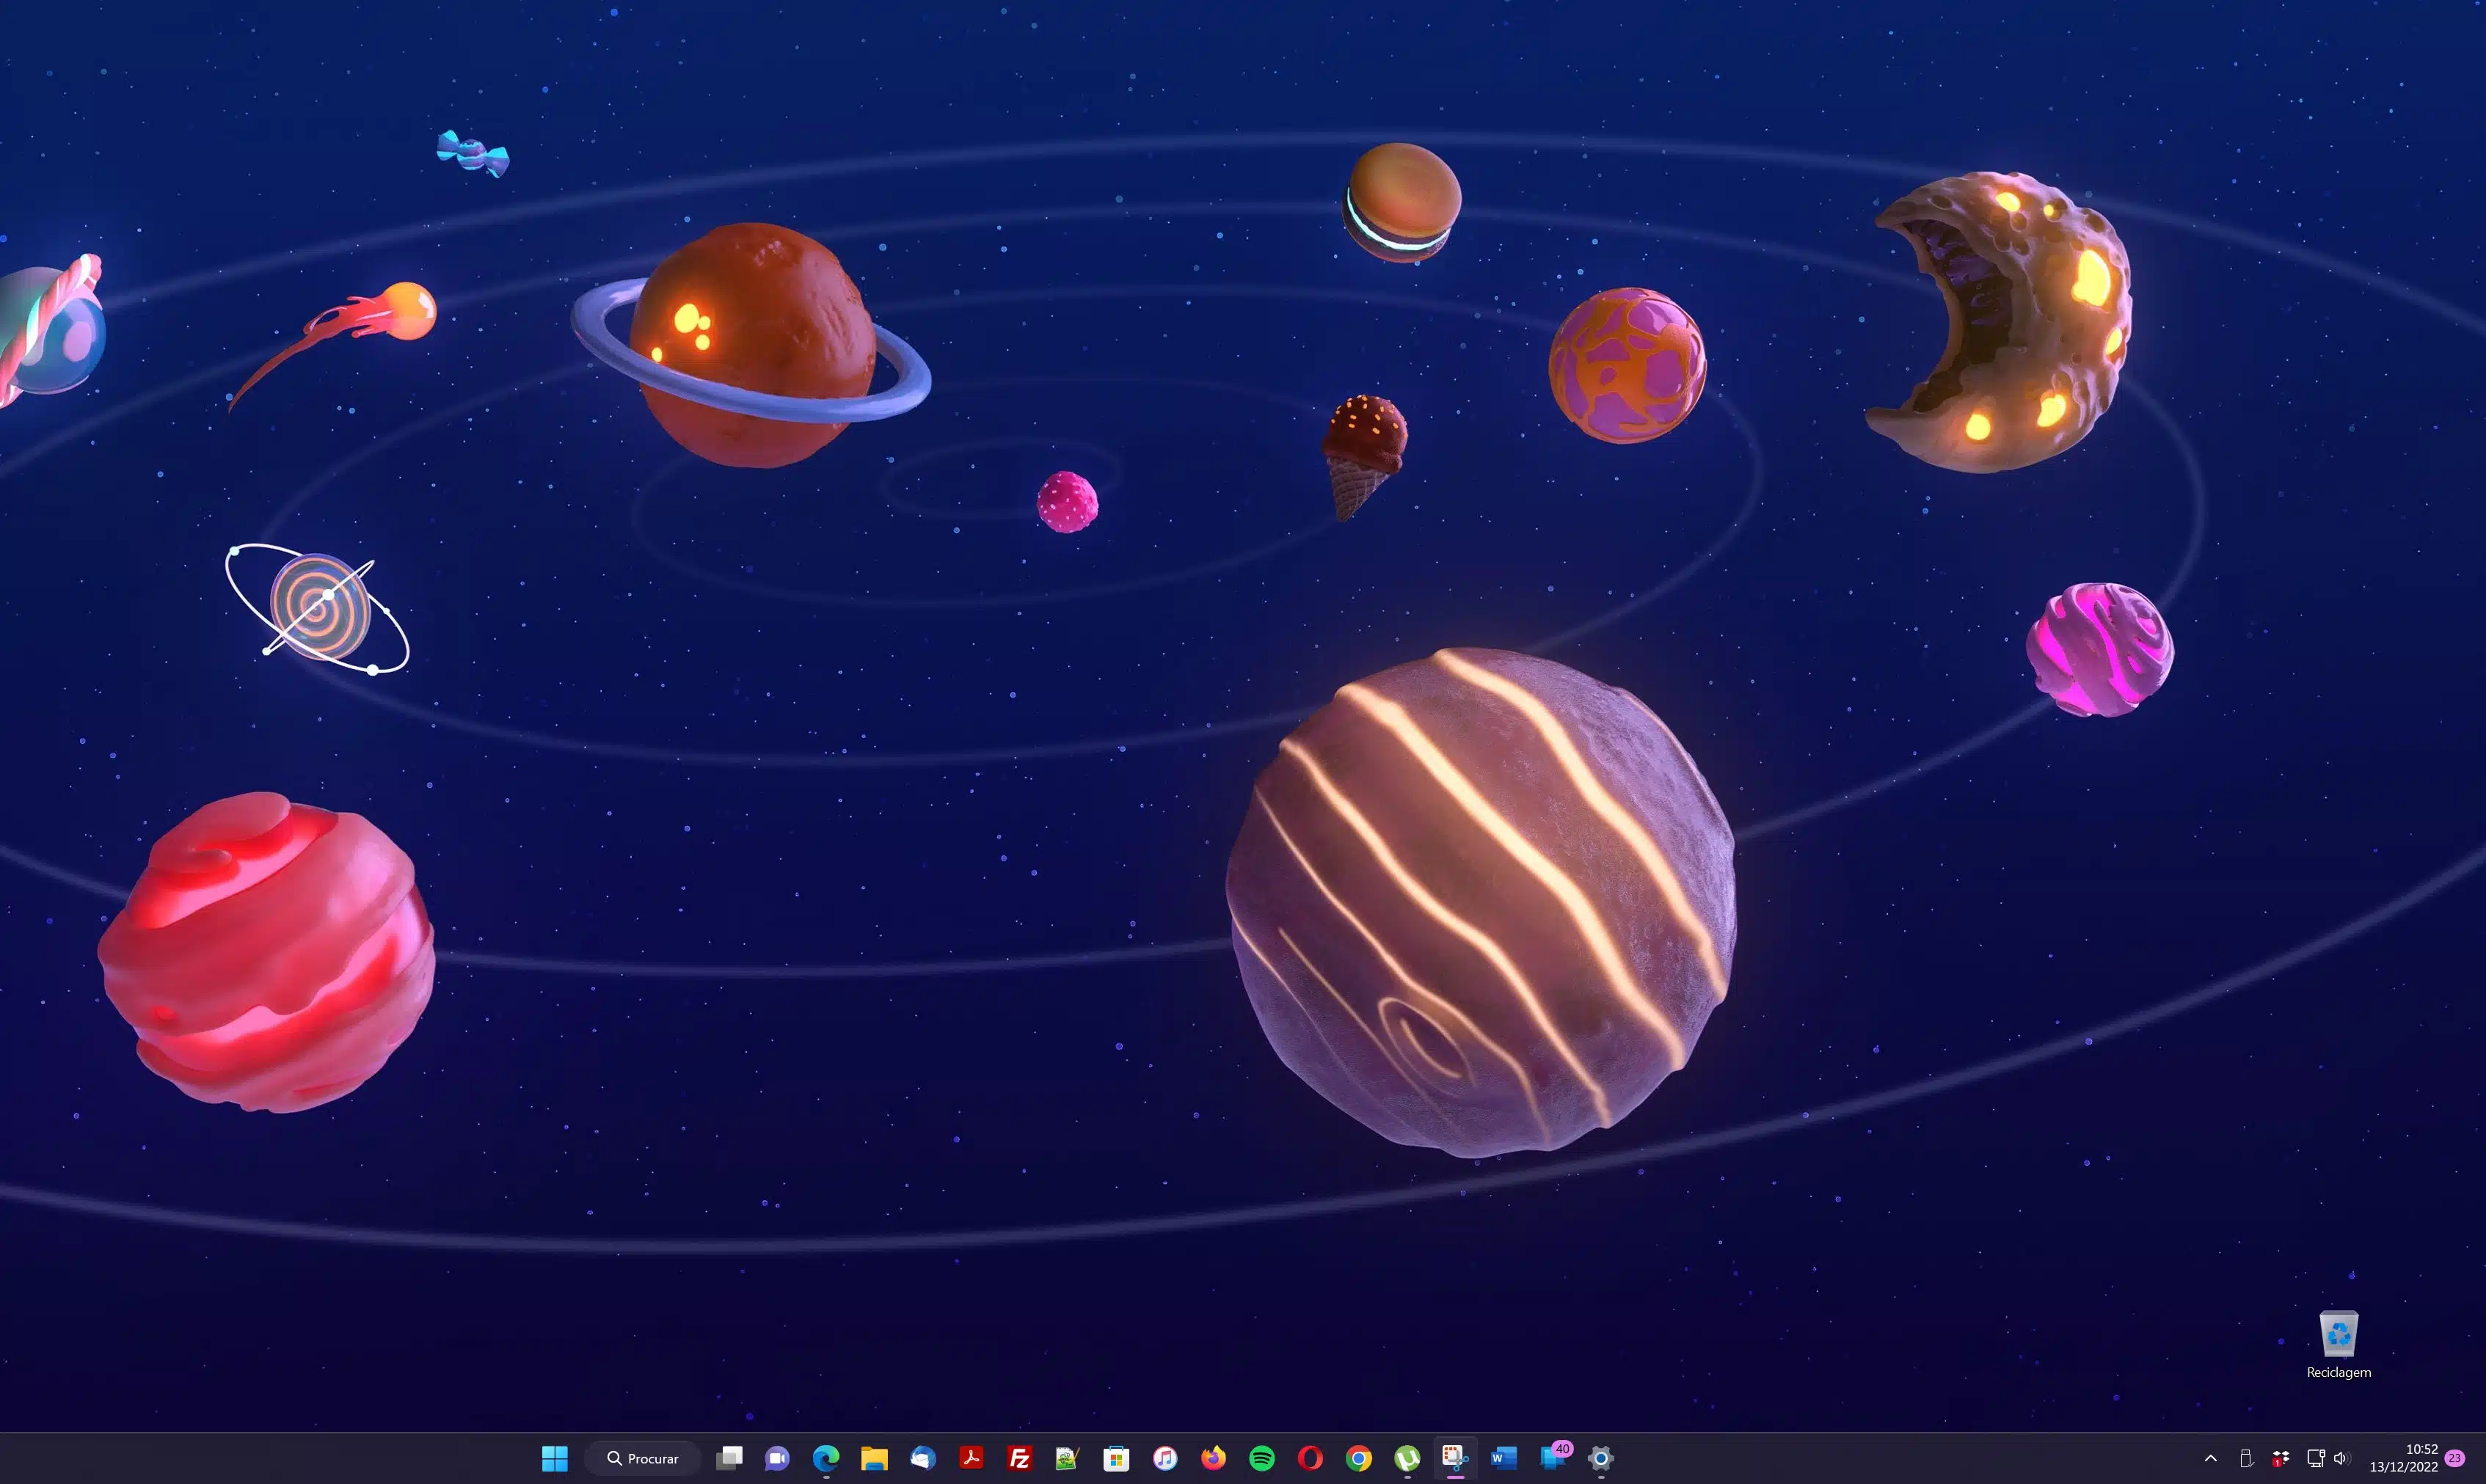
Task: Open Task View on the taskbar
Action: click(x=729, y=1458)
